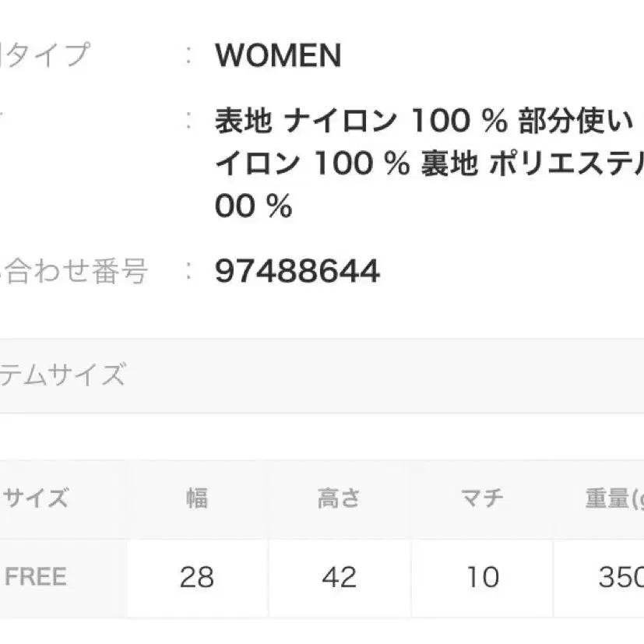
Task: Click the マチ gusset column header
Action: 482,498
